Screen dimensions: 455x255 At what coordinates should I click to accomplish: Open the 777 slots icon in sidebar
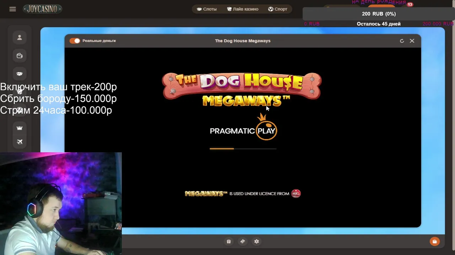click(20, 74)
